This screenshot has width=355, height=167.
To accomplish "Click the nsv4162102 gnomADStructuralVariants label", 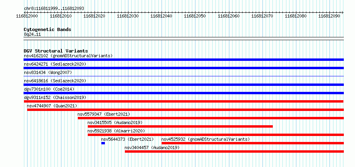I will [x=68, y=56].
